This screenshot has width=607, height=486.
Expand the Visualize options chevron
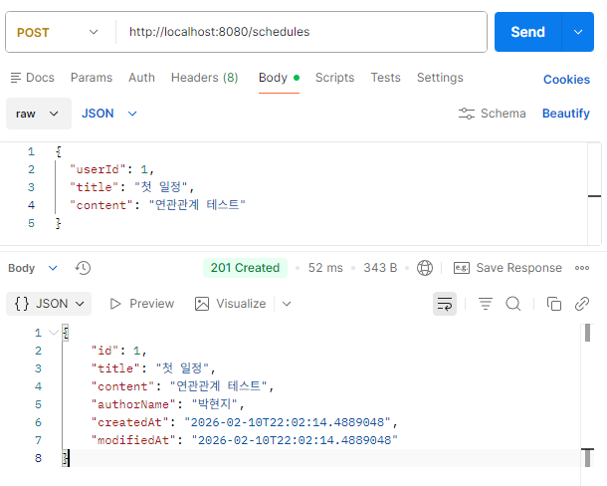point(287,304)
